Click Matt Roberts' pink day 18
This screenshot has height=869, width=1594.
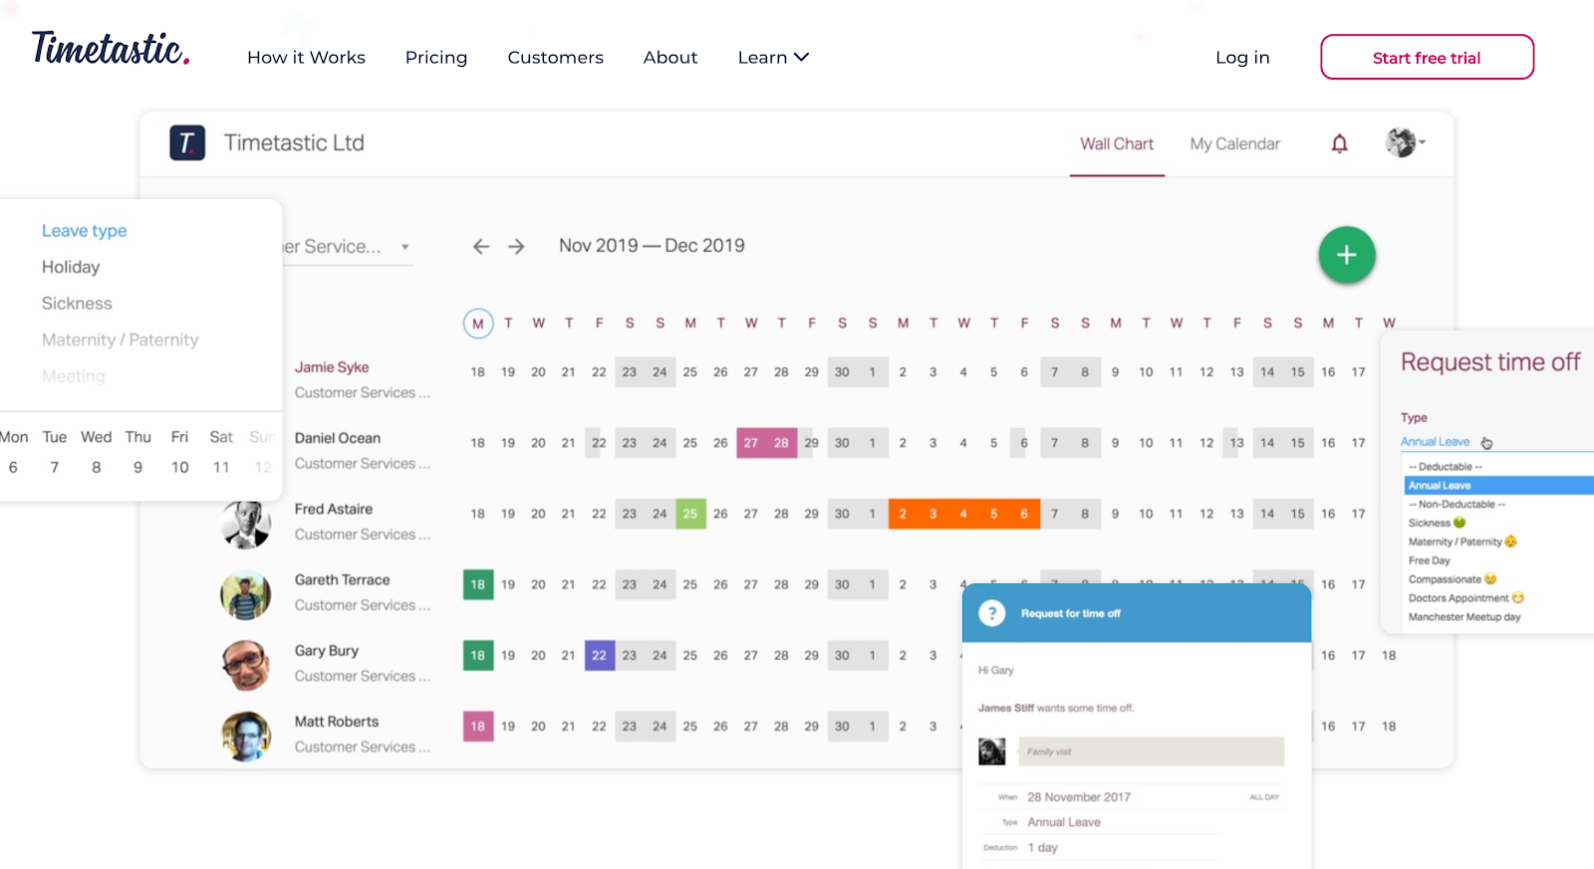pos(478,726)
